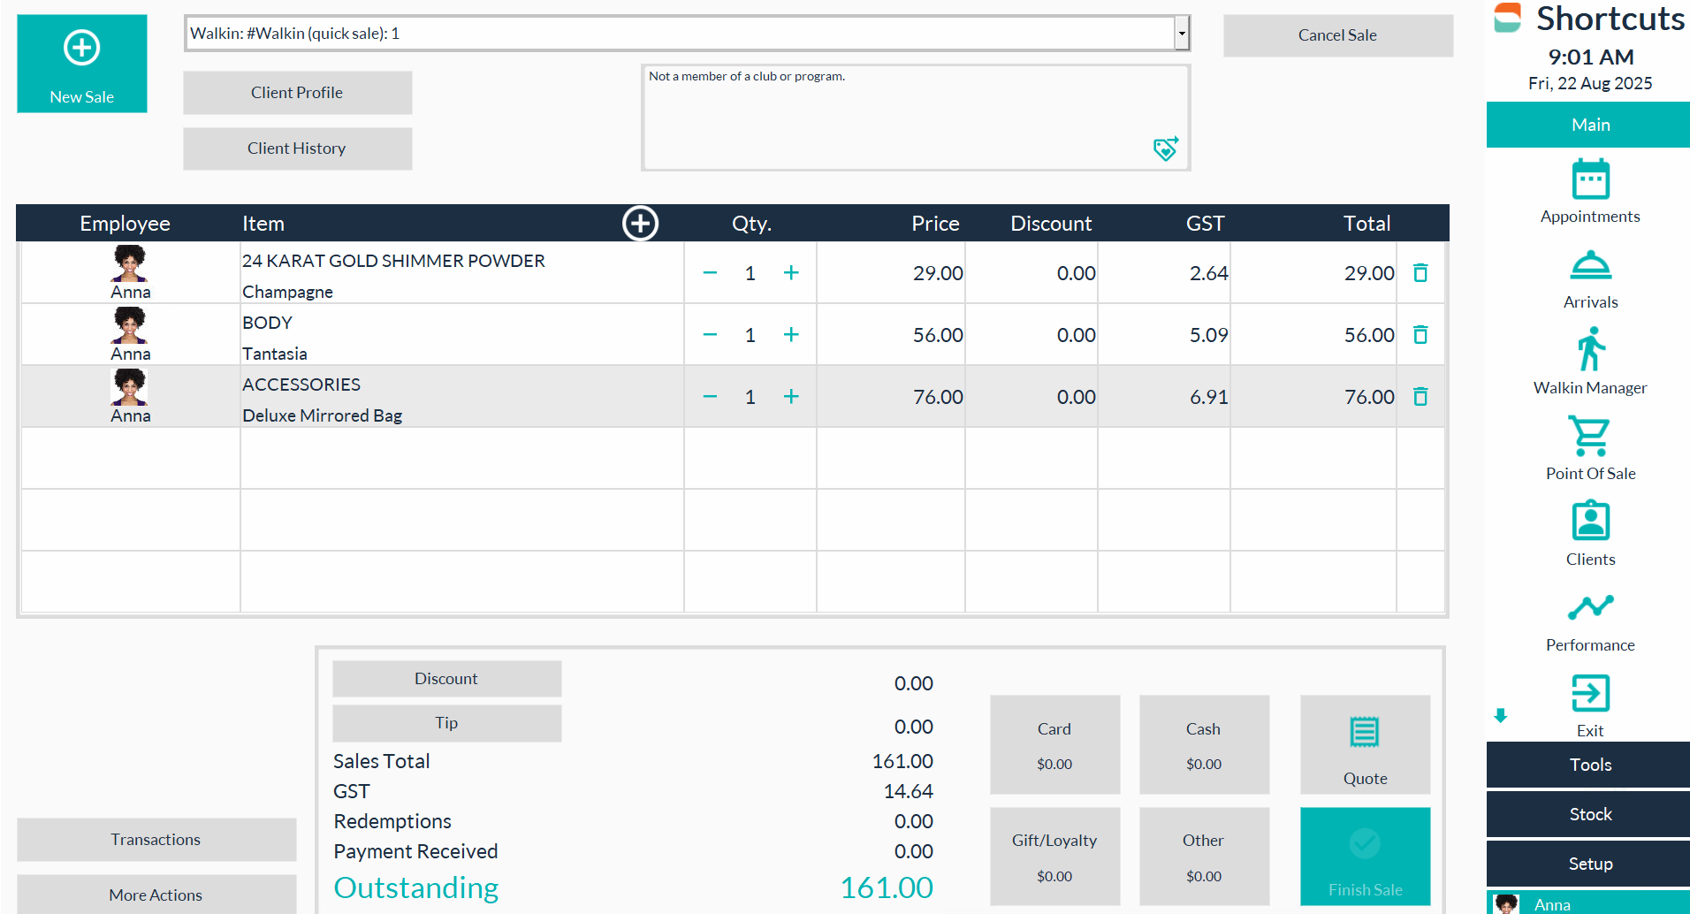
Task: Apply a Discount to the sale
Action: [x=446, y=679]
